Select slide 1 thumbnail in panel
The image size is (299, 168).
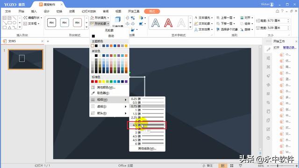coord(26,59)
